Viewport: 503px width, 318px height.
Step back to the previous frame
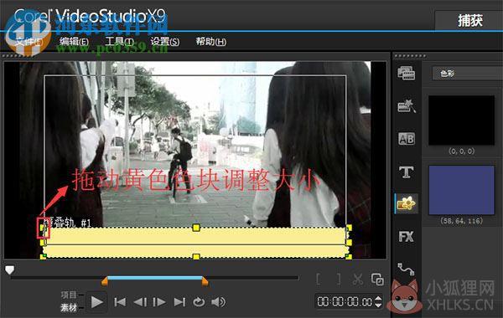(140, 302)
